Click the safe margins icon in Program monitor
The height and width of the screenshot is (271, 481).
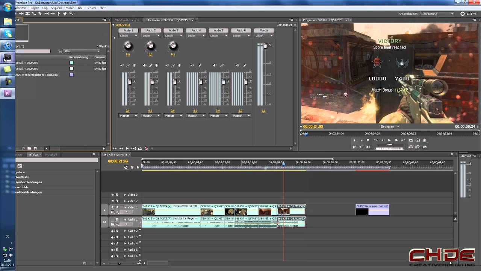[417, 140]
